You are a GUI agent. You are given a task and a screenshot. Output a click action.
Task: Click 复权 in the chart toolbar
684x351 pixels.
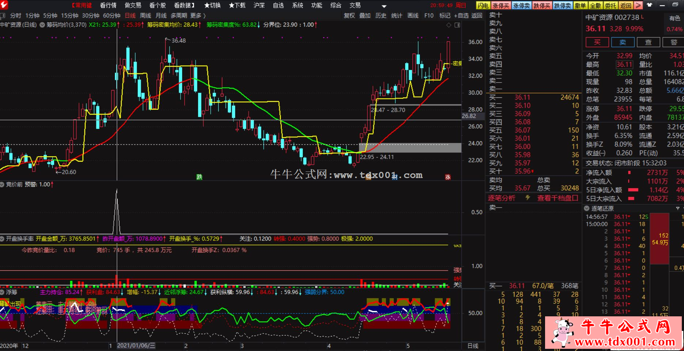pos(349,16)
